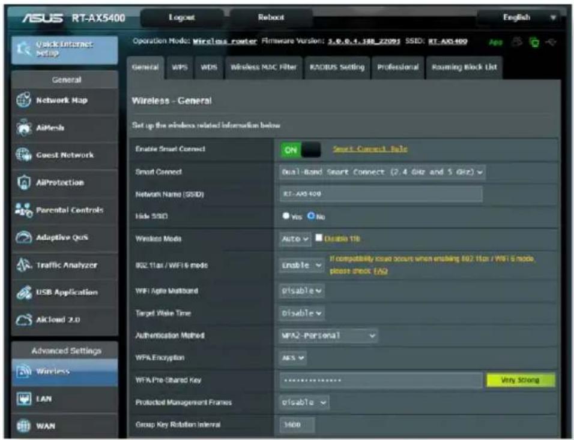574x440 pixels.
Task: Click the green App status icon
Action: [496, 43]
